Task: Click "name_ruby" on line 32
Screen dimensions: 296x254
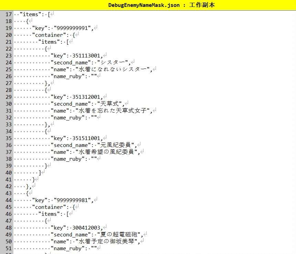Action: 67,118
